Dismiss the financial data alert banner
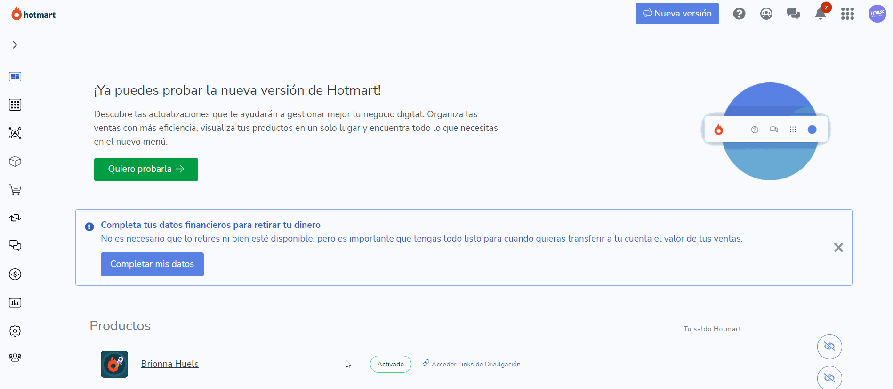Screen dimensions: 893x389 838,247
